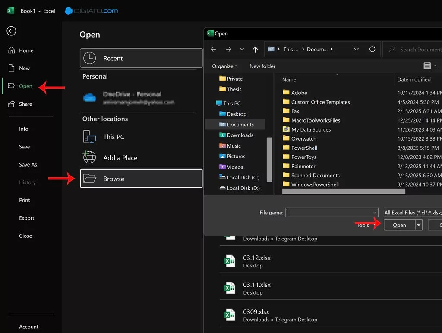The image size is (442, 333).
Task: Select the PowerToys folder
Action: [x=300, y=157]
